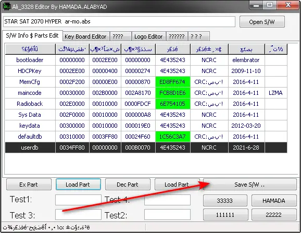Click value 0000FDCF in Radioback row

click(138, 104)
